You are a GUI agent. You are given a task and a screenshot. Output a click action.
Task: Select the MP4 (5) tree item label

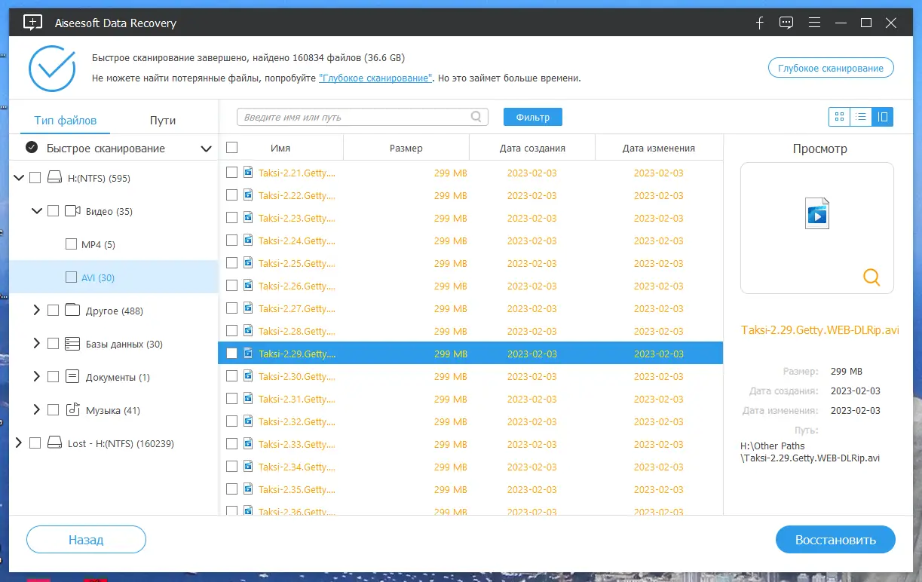coord(98,244)
